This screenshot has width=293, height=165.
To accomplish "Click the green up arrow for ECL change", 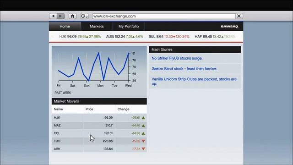I will [x=143, y=133].
